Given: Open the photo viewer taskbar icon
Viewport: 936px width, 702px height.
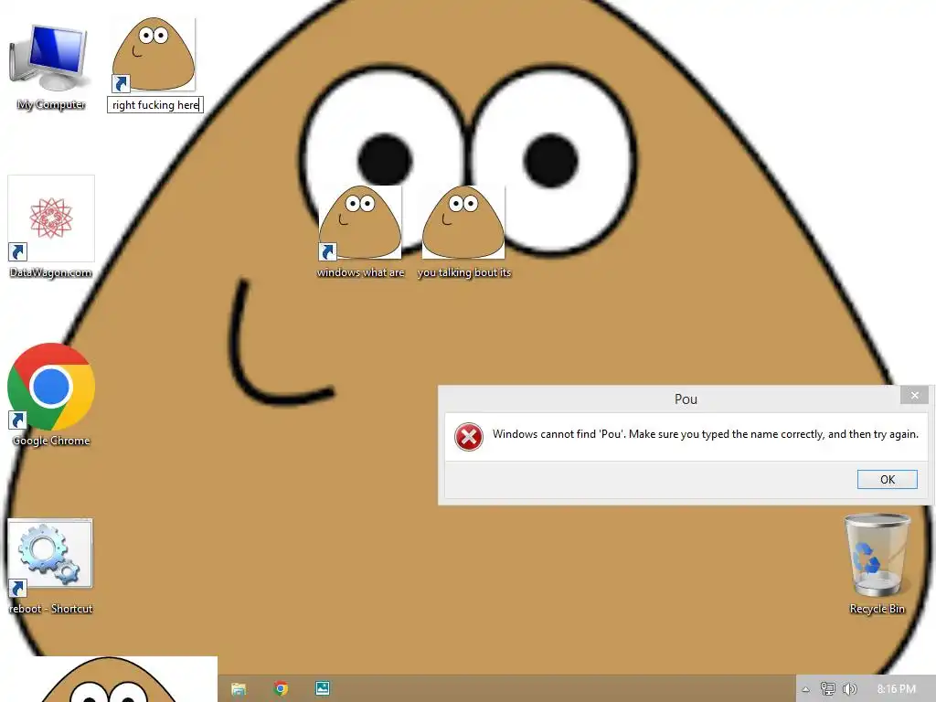Looking at the screenshot, I should tap(323, 688).
